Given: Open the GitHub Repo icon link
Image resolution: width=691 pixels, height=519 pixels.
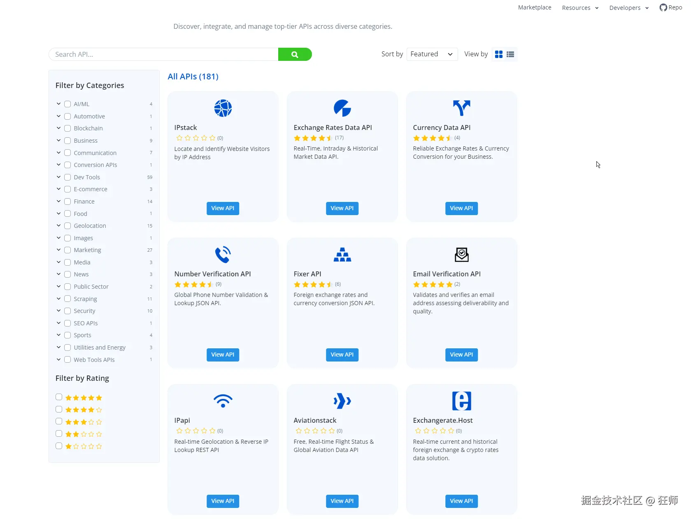Looking at the screenshot, I should point(670,7).
